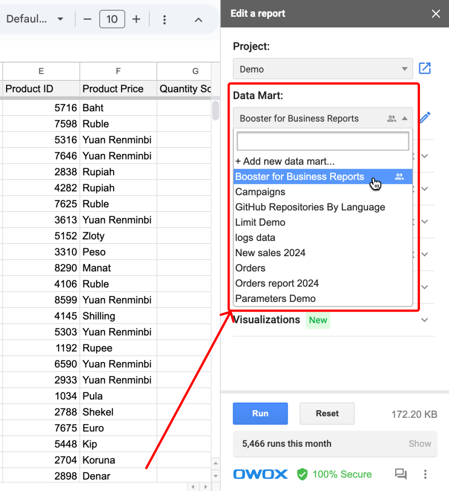Click horizontal scrollbar right arrow

(x=205, y=487)
